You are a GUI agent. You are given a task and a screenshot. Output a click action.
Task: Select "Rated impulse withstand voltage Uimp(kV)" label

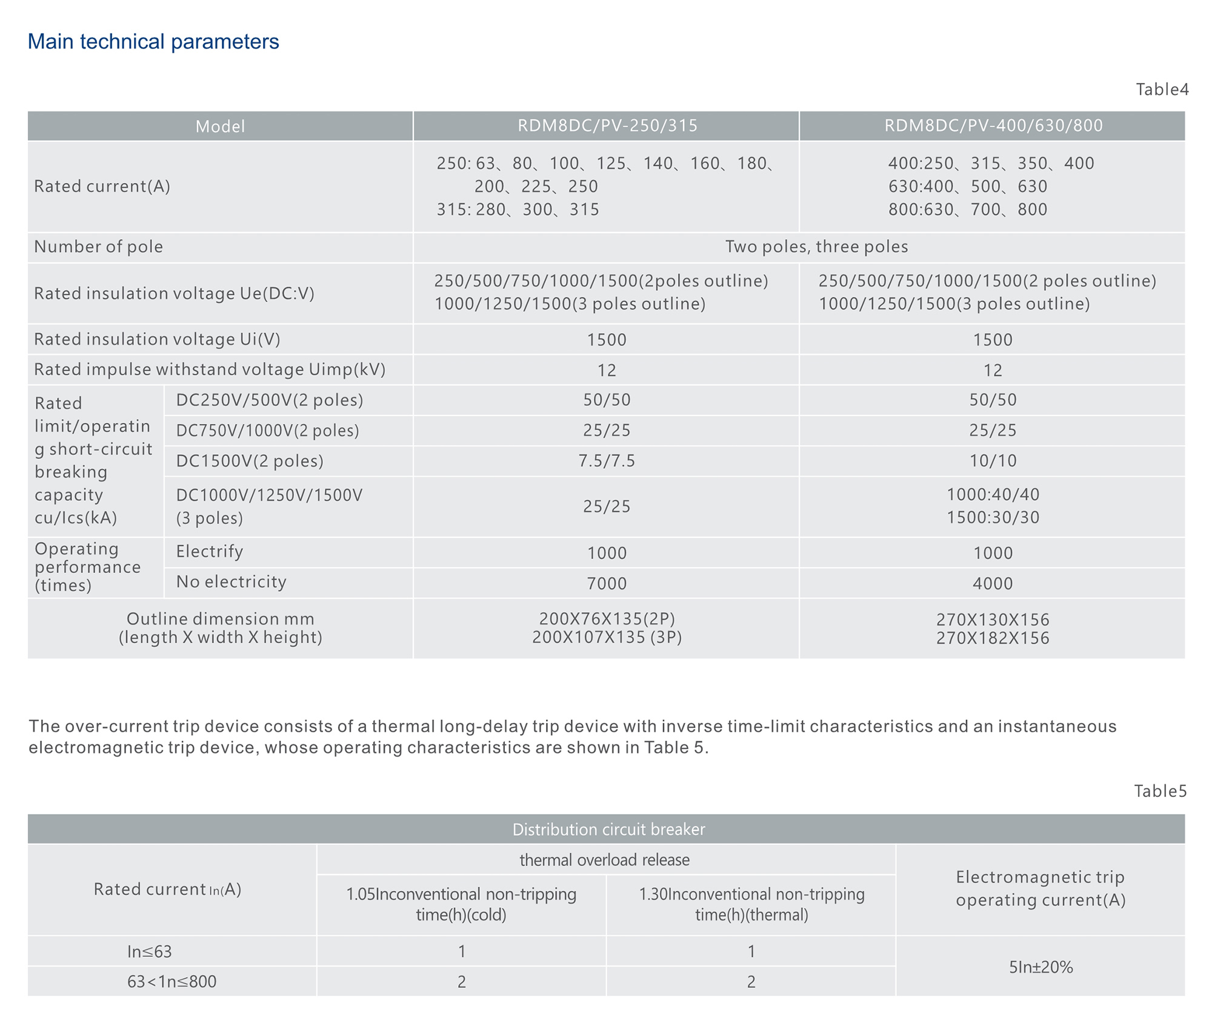pyautogui.click(x=210, y=369)
